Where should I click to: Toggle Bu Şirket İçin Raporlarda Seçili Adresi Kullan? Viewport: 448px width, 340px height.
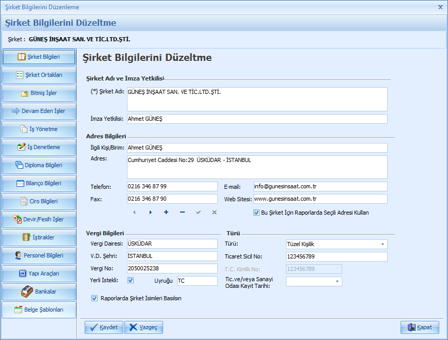pos(257,212)
